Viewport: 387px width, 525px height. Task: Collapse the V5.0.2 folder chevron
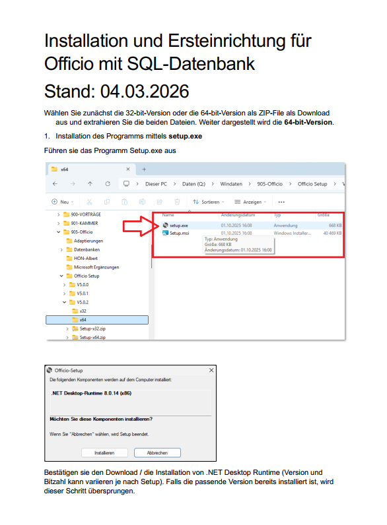click(64, 302)
